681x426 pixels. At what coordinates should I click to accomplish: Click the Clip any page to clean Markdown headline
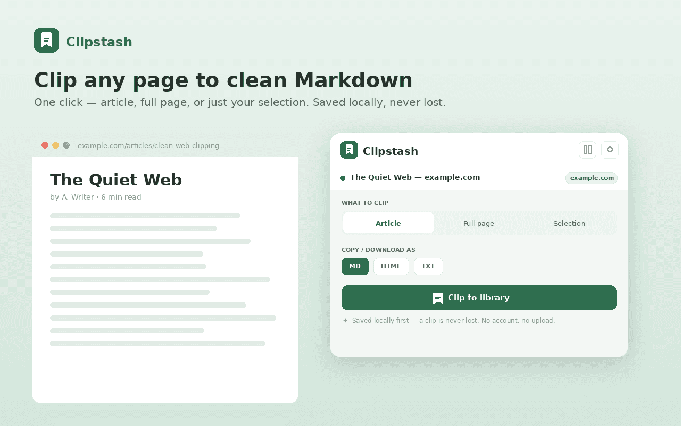pyautogui.click(x=223, y=80)
